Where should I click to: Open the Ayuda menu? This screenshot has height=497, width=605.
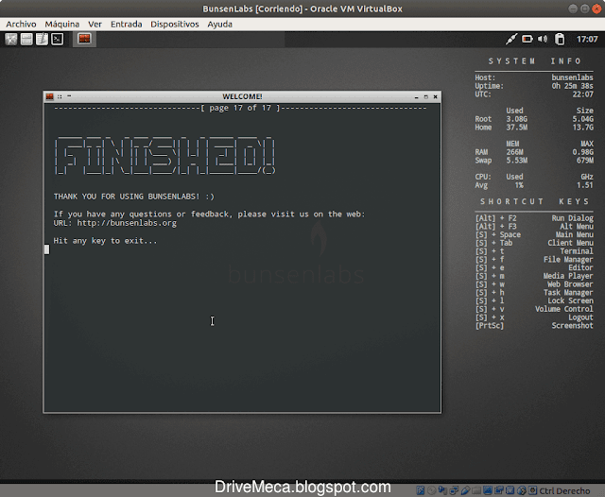(220, 24)
